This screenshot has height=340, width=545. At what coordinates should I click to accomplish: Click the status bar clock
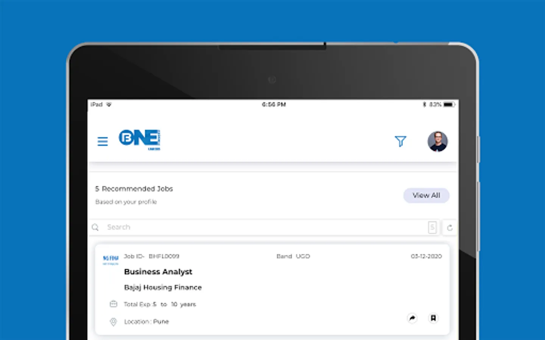[274, 104]
